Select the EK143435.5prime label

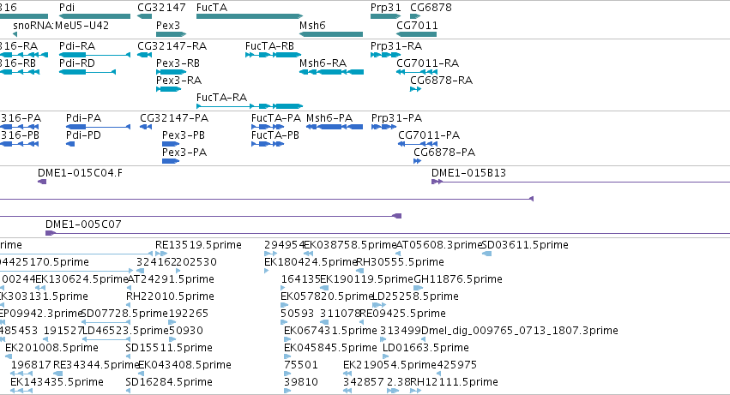coord(57,382)
